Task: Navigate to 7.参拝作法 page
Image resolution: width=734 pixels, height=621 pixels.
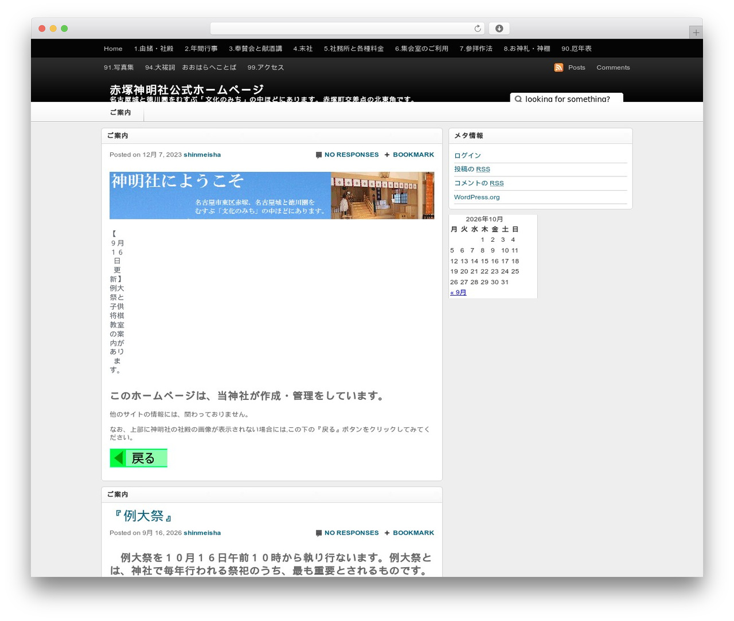Action: click(476, 49)
